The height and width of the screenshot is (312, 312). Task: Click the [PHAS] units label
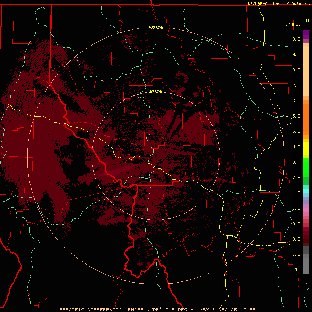tap(293, 24)
